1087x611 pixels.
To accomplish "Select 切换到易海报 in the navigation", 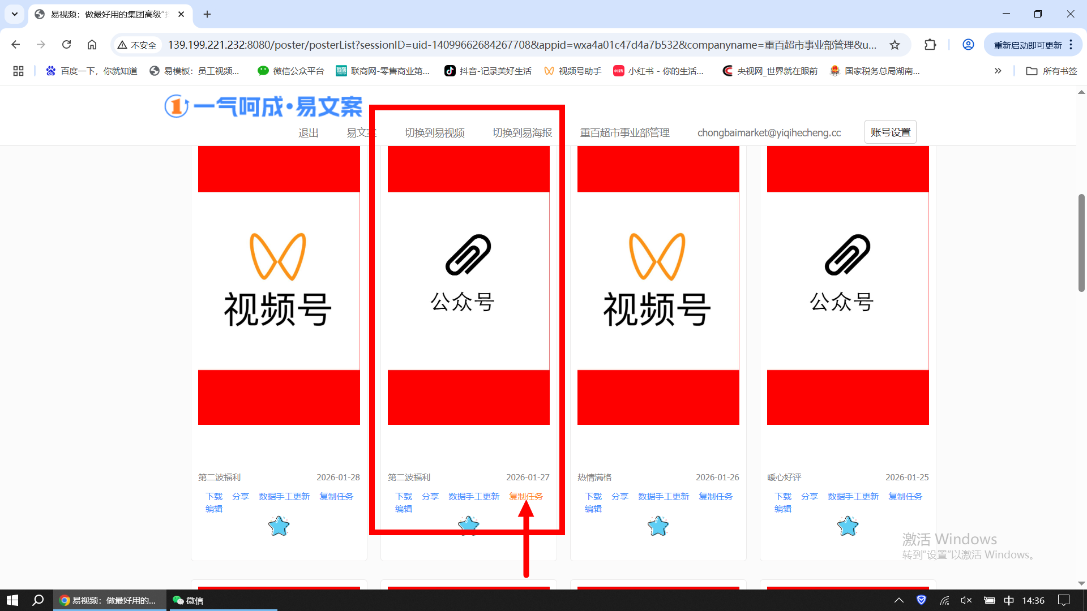I will point(522,132).
